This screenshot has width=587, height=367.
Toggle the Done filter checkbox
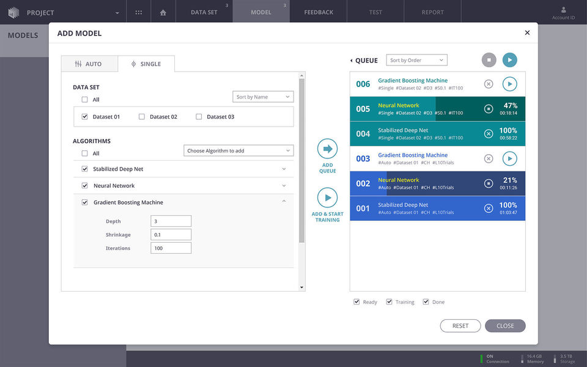tap(426, 302)
